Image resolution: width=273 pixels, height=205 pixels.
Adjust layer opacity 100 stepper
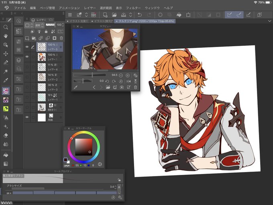[x=63, y=25]
